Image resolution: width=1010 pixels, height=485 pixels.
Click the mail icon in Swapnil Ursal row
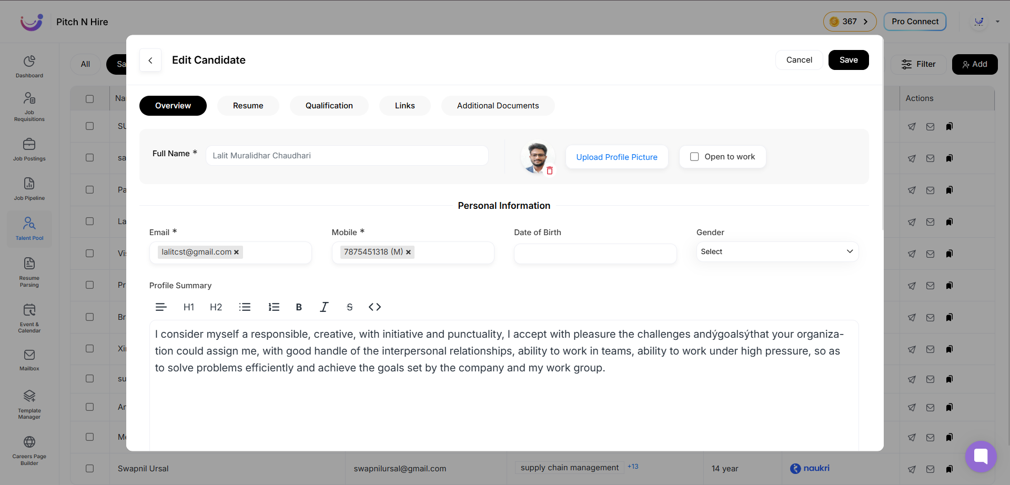click(x=930, y=469)
